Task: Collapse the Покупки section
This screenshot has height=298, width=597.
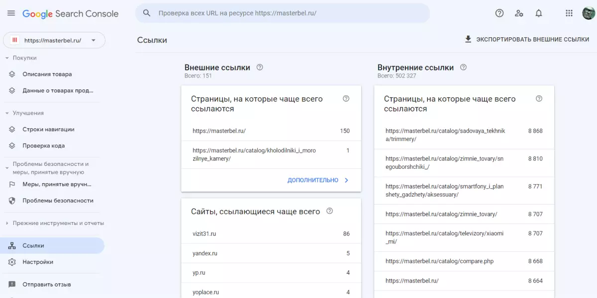Action: tap(7, 58)
